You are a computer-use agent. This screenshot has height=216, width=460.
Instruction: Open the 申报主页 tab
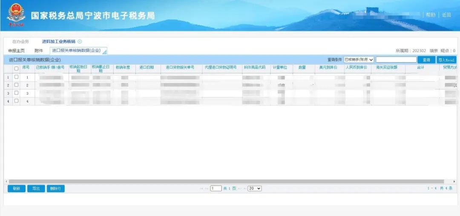coord(17,50)
